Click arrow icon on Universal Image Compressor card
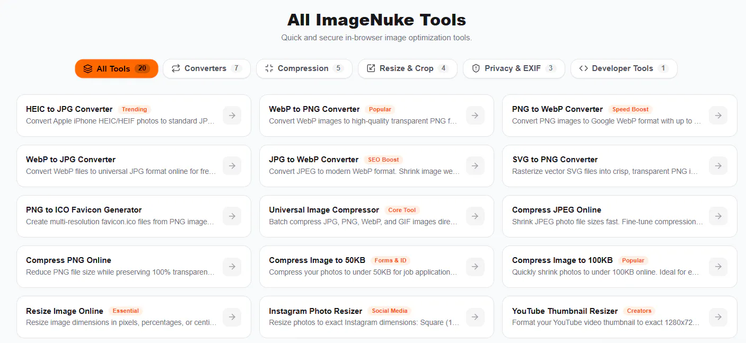The width and height of the screenshot is (746, 343). point(475,216)
